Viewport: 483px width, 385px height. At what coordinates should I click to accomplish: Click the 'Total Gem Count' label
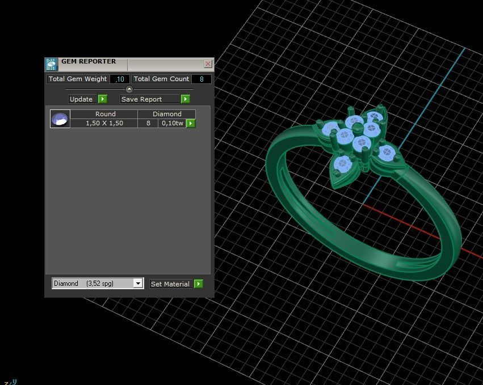tap(161, 79)
